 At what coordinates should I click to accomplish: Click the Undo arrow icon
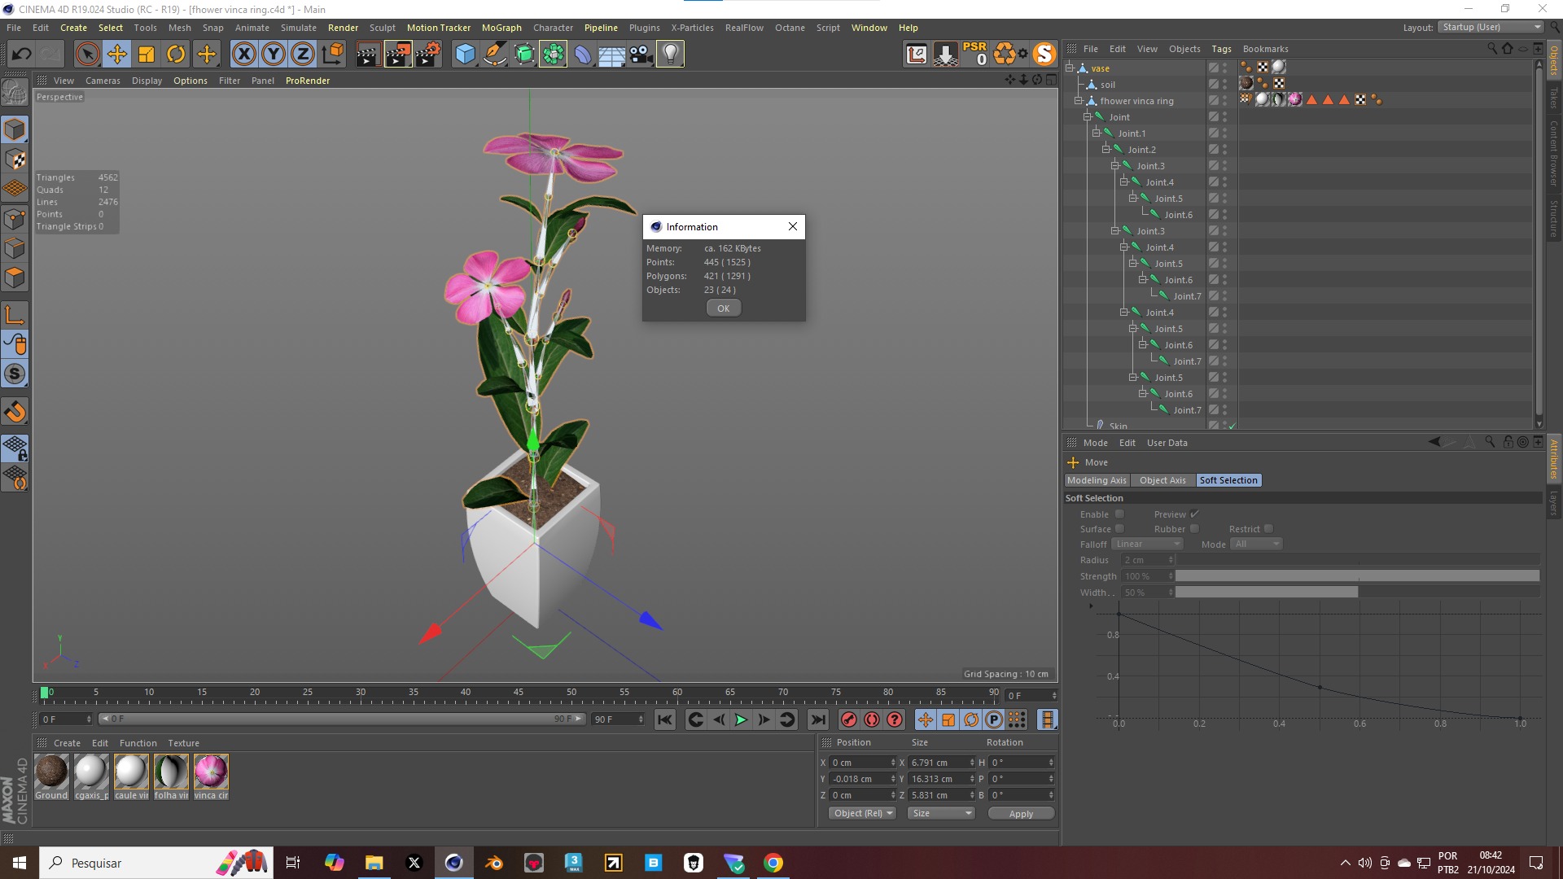22,55
